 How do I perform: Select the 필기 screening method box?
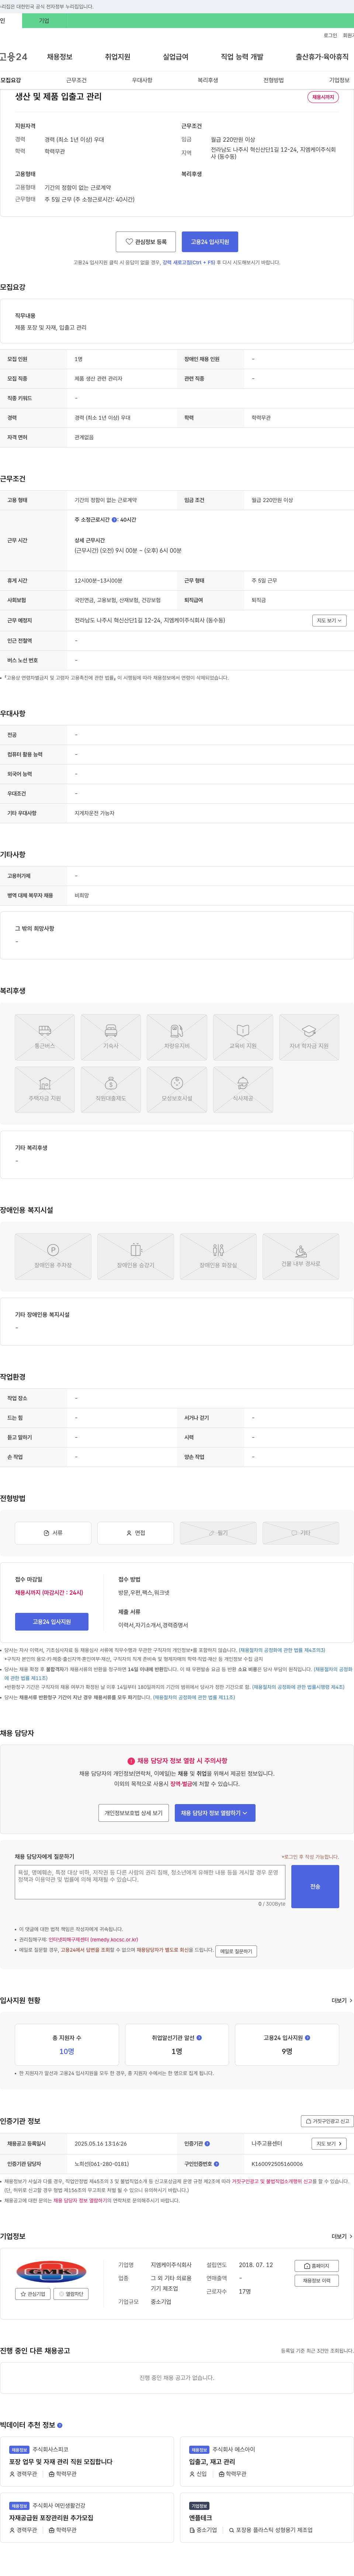click(218, 1533)
